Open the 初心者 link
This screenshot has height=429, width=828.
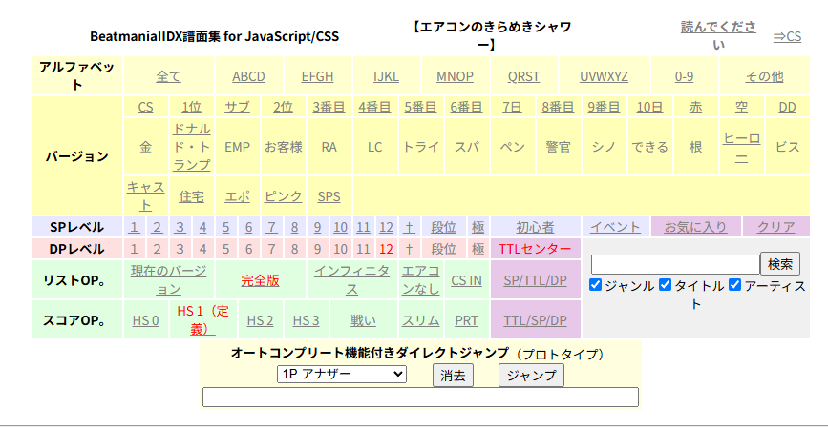pos(535,227)
